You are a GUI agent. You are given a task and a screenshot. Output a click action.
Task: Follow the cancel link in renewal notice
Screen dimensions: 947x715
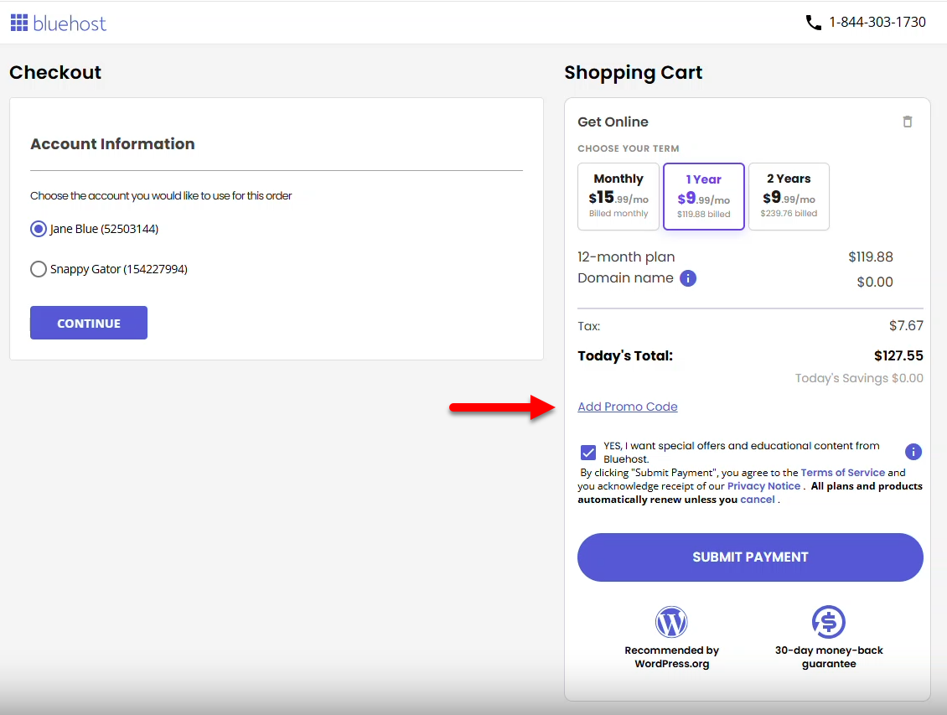758,500
